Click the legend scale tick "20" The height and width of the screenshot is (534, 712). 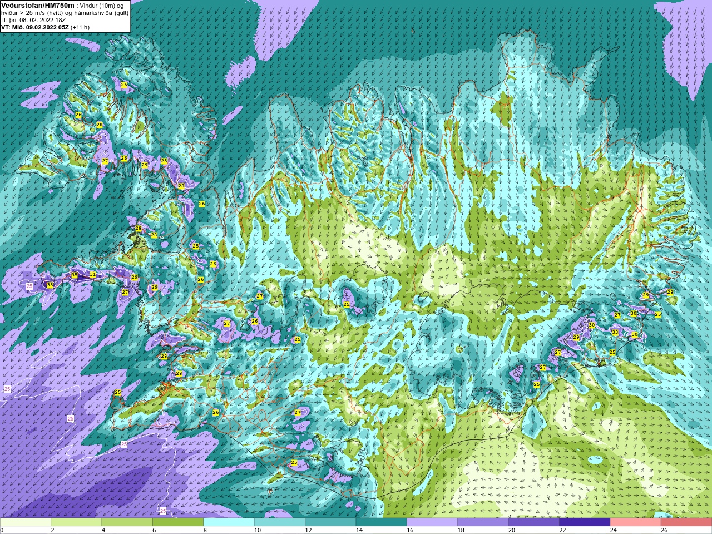click(x=512, y=531)
